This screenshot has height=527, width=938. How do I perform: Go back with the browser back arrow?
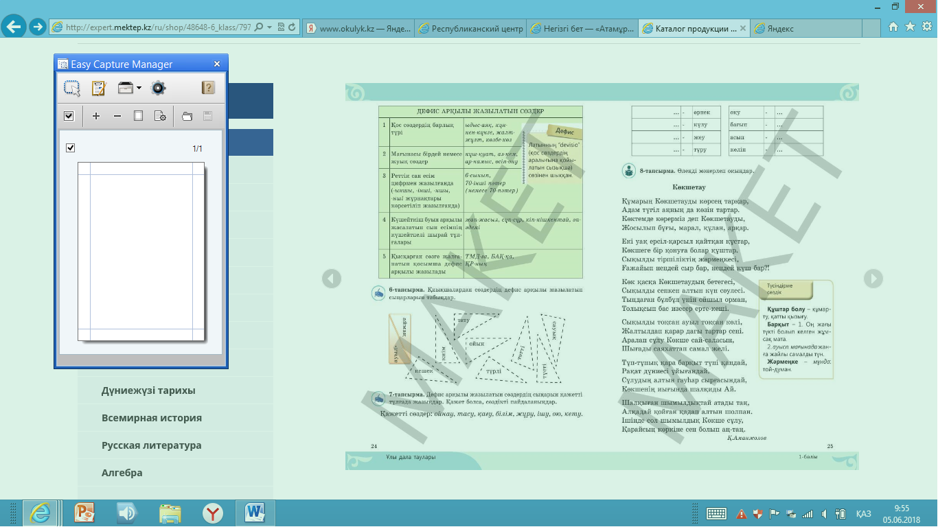[x=14, y=27]
